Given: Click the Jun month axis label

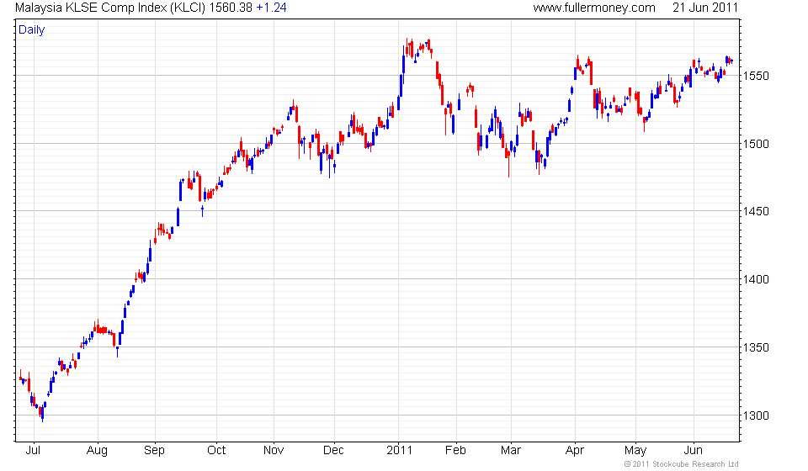Looking at the screenshot, I should point(693,451).
